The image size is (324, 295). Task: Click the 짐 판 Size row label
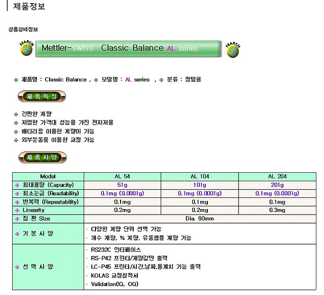[x=36, y=219]
